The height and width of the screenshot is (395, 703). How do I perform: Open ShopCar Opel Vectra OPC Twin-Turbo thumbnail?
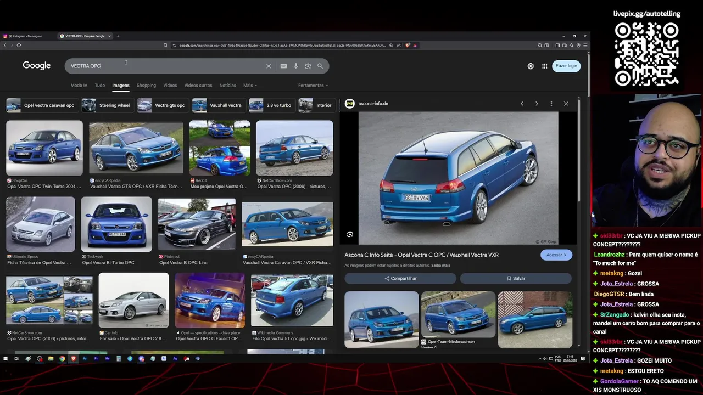tap(44, 148)
